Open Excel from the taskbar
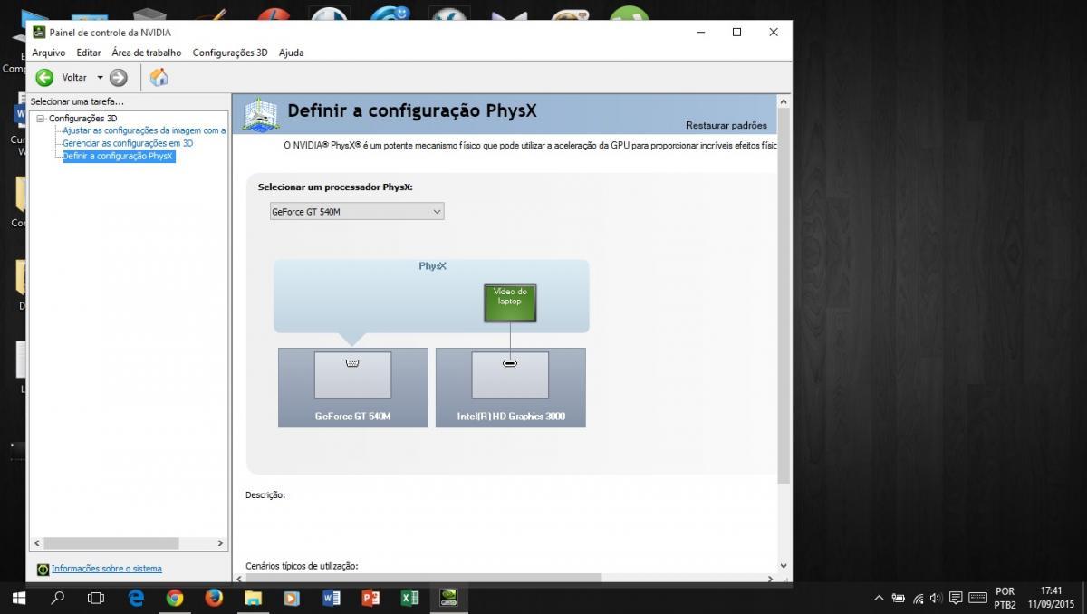This screenshot has height=614, width=1087. (x=409, y=598)
